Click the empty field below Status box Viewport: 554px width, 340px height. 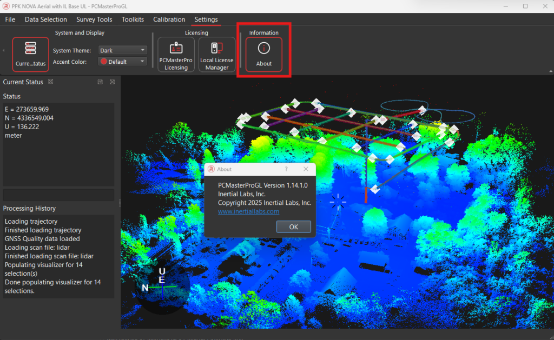(x=58, y=195)
